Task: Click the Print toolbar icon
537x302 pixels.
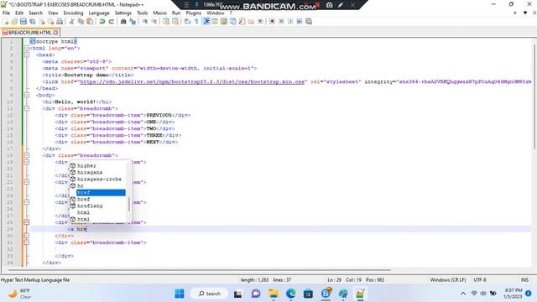Action: click(60, 21)
